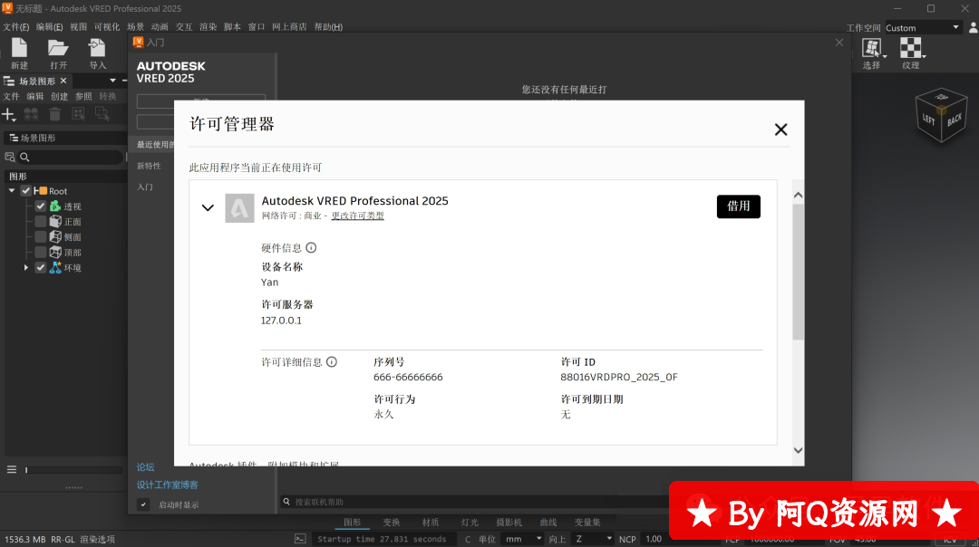Click the terminal icon in status bar

(300, 539)
